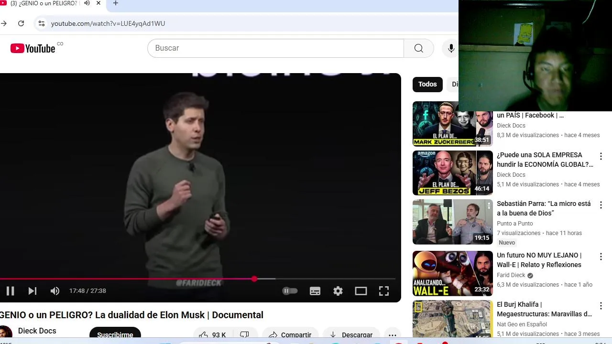Switch to theater mode

[361, 291]
